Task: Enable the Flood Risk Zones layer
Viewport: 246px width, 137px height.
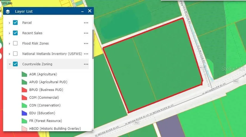Action: coord(16,43)
